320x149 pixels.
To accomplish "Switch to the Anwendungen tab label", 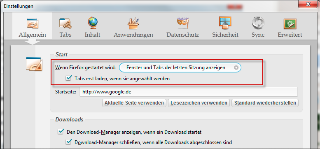I will point(133,35).
